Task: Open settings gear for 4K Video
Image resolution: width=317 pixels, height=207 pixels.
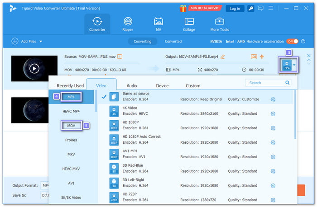Action: click(x=273, y=113)
